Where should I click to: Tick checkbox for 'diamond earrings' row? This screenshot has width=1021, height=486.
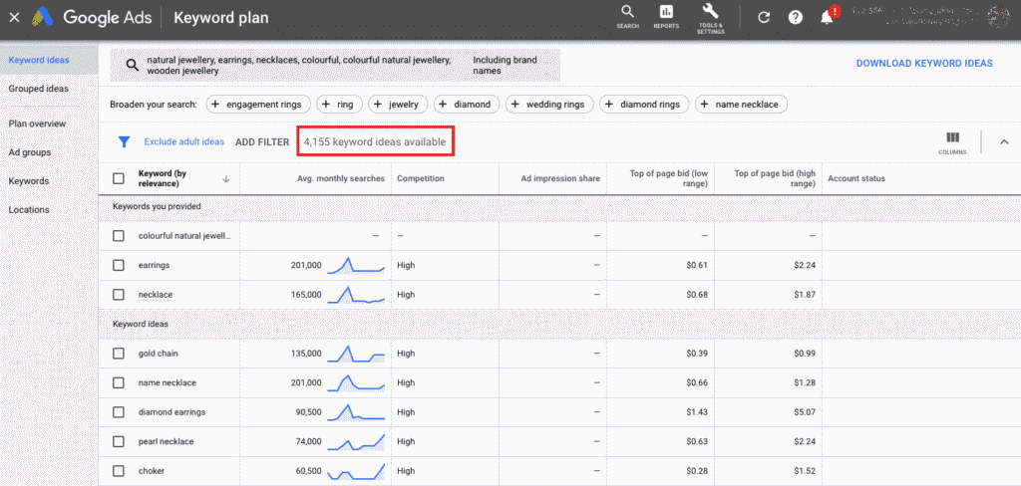pos(119,412)
